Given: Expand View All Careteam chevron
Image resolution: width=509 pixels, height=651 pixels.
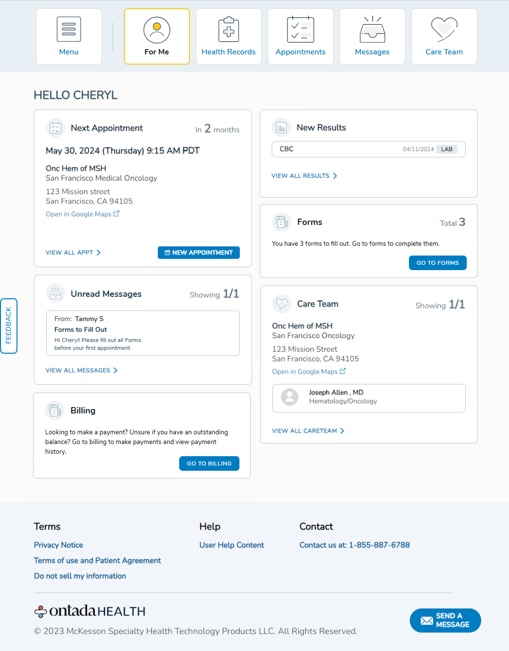Looking at the screenshot, I should 342,431.
